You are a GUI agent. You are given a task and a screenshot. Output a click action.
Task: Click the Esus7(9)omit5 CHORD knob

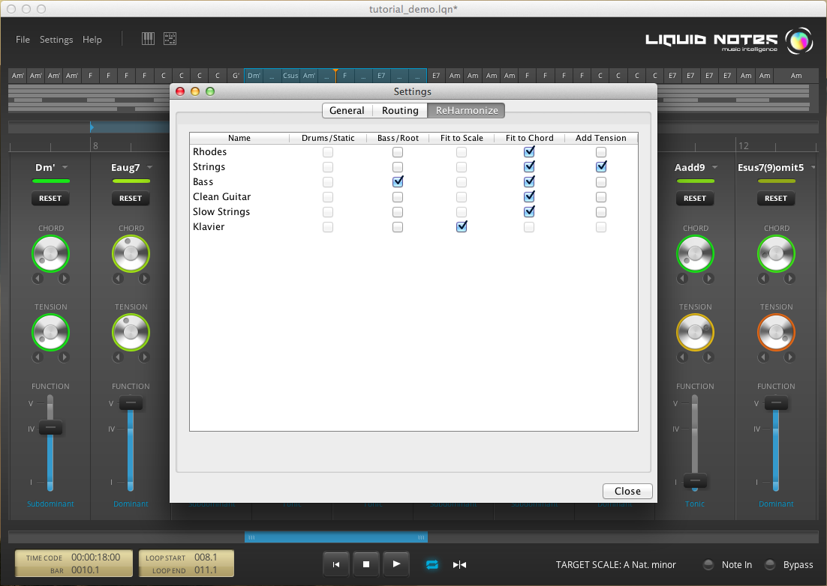coord(777,253)
